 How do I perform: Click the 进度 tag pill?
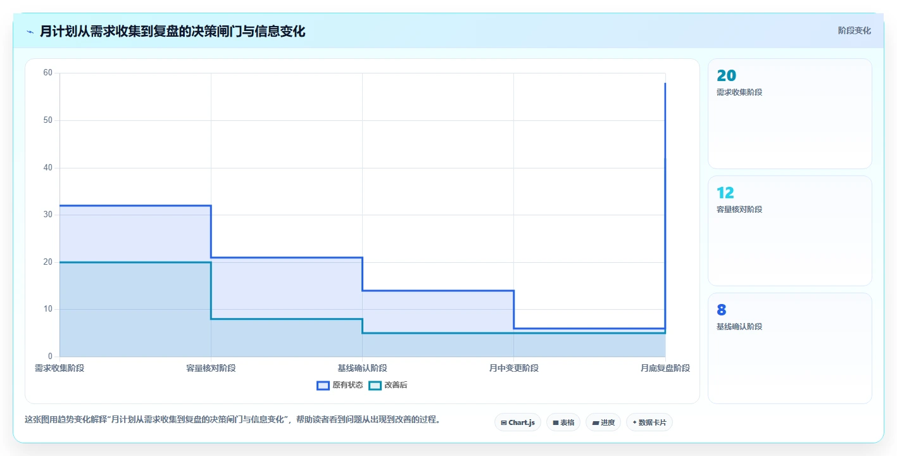603,422
